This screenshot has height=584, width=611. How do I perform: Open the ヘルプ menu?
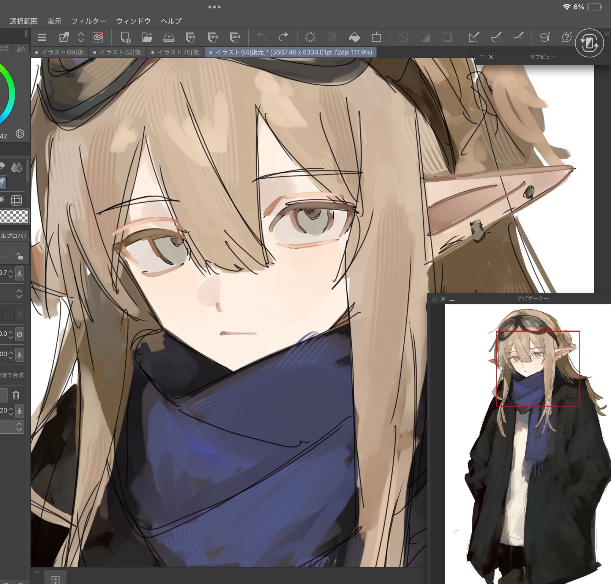click(171, 21)
